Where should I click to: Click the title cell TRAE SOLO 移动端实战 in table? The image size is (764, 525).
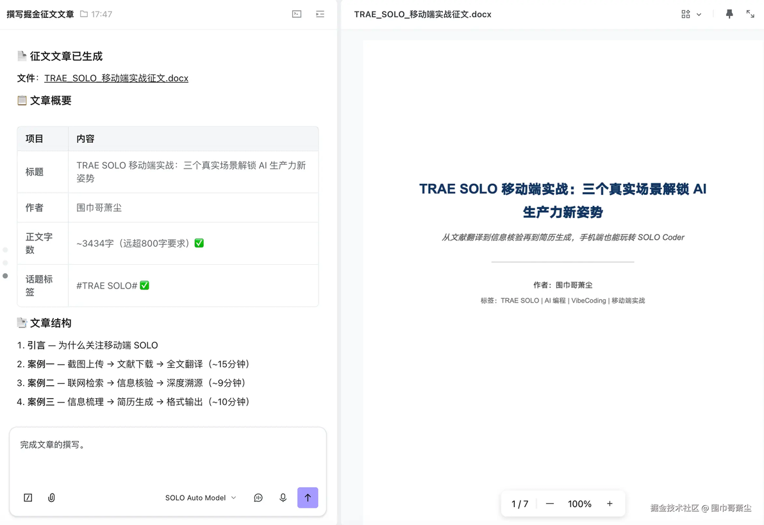pos(194,172)
